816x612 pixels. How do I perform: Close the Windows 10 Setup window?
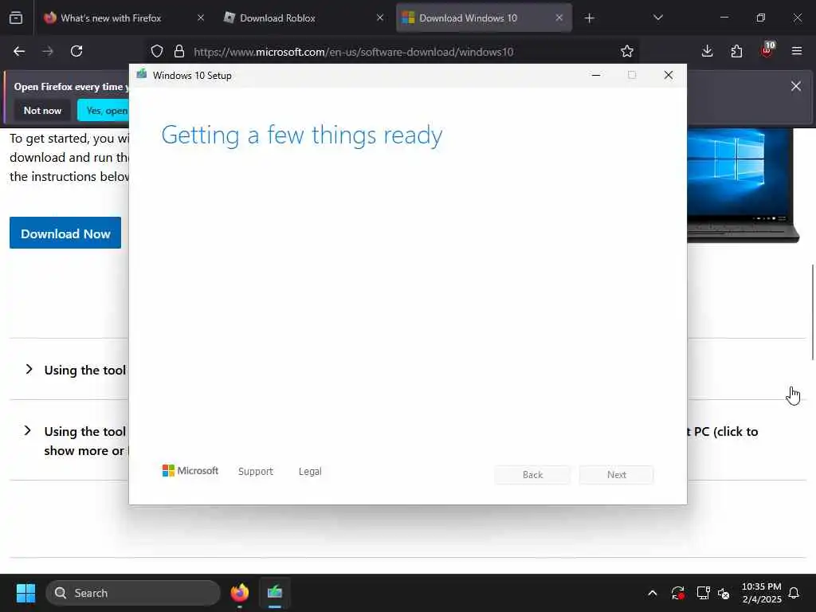pos(669,75)
